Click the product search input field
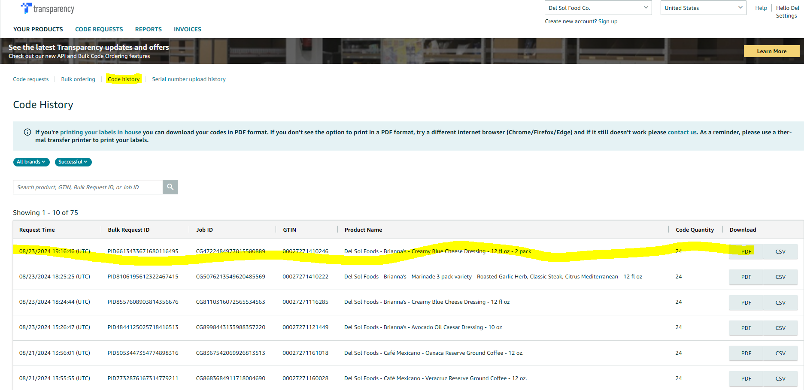Viewport: 804px width, 390px height. click(88, 187)
